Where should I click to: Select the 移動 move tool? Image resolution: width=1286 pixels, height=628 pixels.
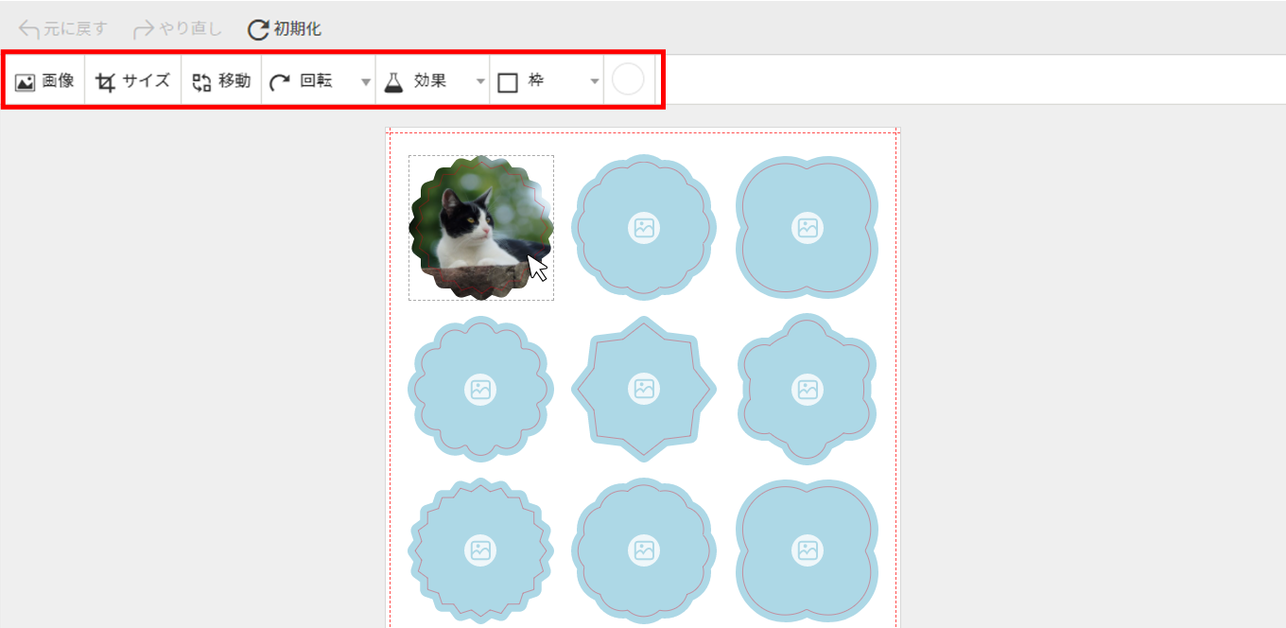221,81
